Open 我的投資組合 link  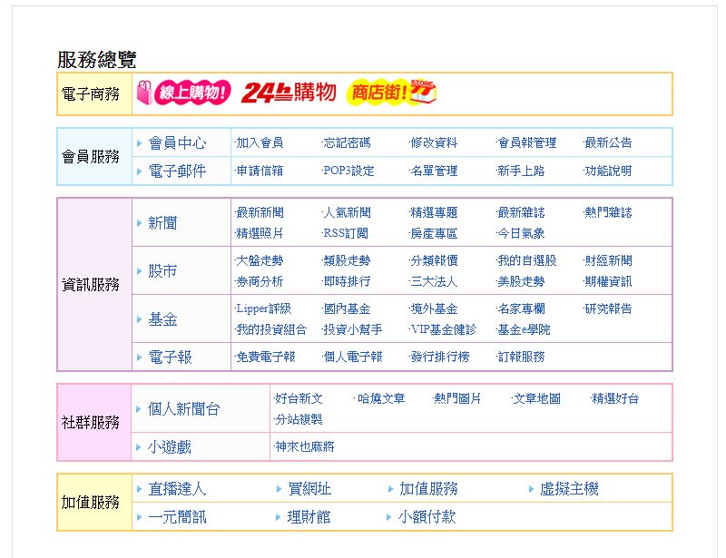pyautogui.click(x=270, y=329)
